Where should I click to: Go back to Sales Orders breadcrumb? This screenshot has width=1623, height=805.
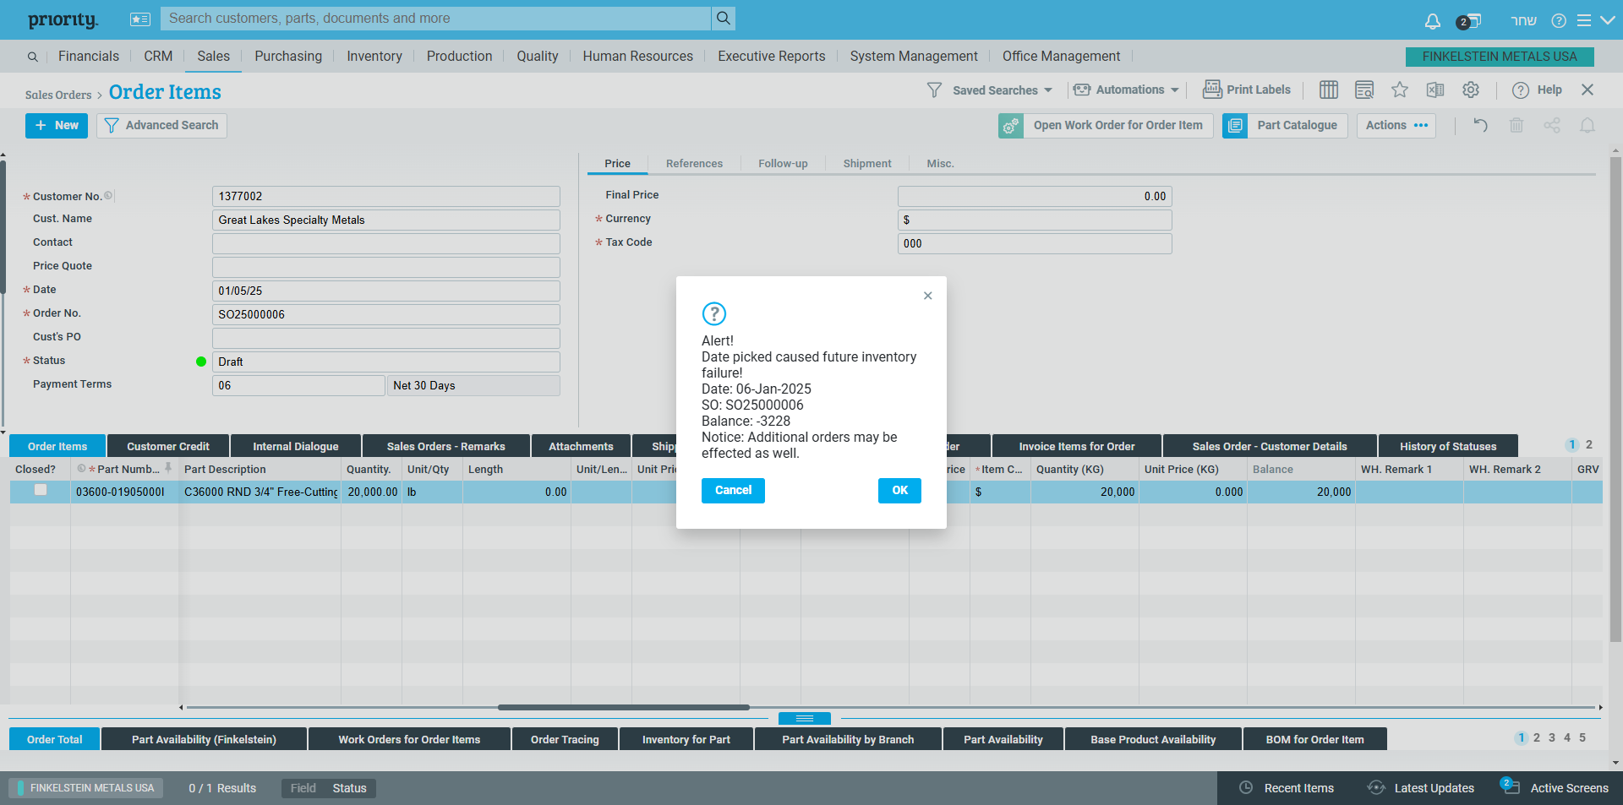point(58,95)
